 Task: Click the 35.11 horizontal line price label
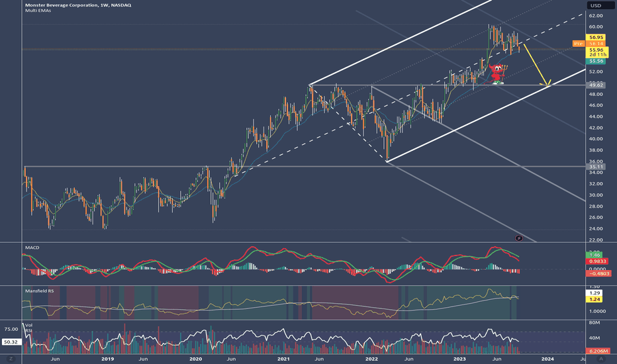[596, 167]
